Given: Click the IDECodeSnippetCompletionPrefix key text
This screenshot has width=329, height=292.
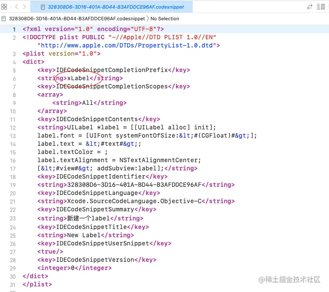Looking at the screenshot, I should pyautogui.click(x=112, y=70).
